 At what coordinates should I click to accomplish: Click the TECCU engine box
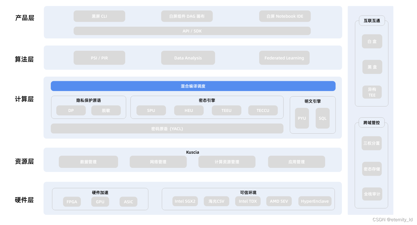(x=263, y=110)
